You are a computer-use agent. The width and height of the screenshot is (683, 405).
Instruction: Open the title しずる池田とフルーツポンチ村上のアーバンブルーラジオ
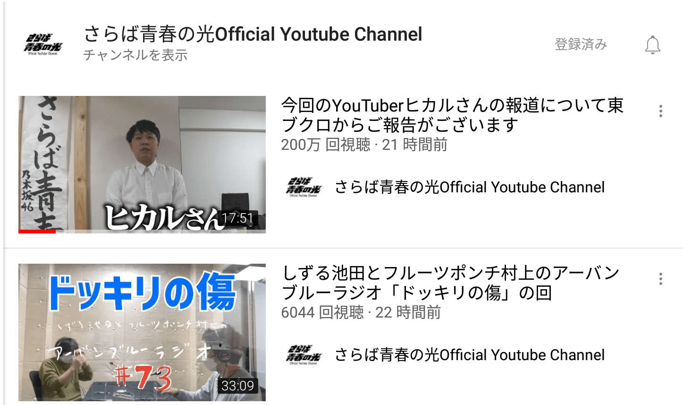click(x=450, y=283)
